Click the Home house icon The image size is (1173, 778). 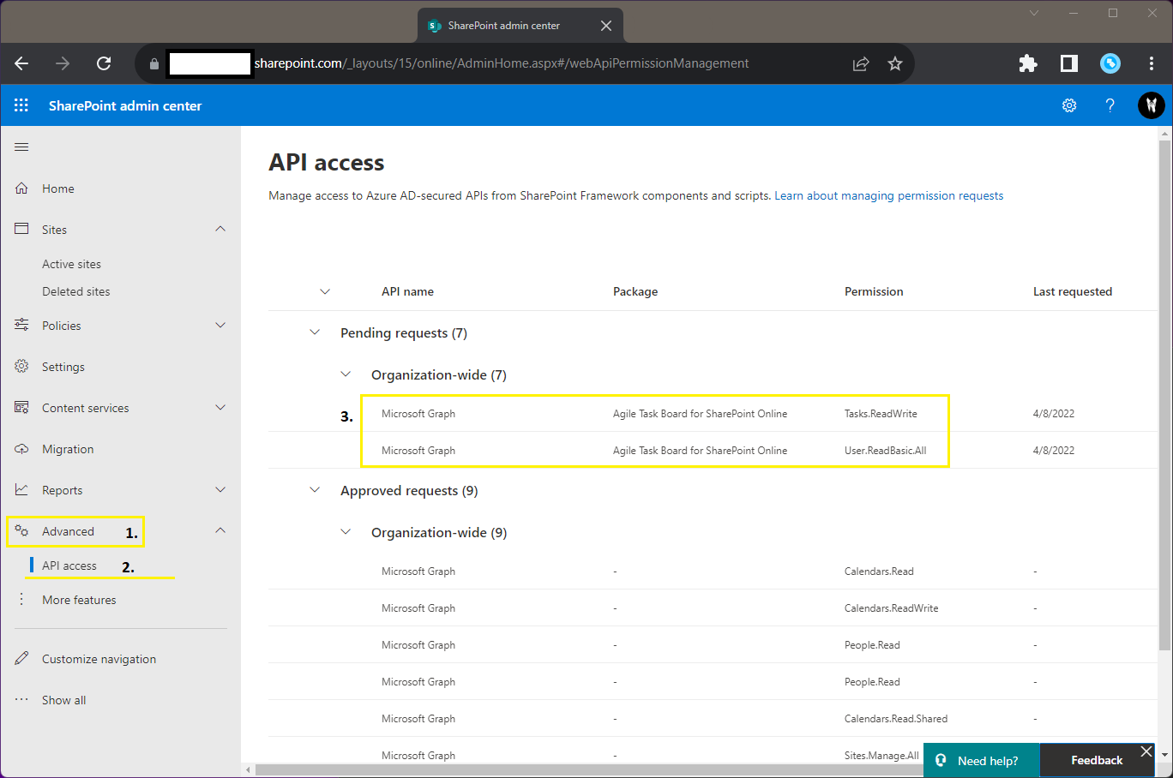[x=21, y=189]
